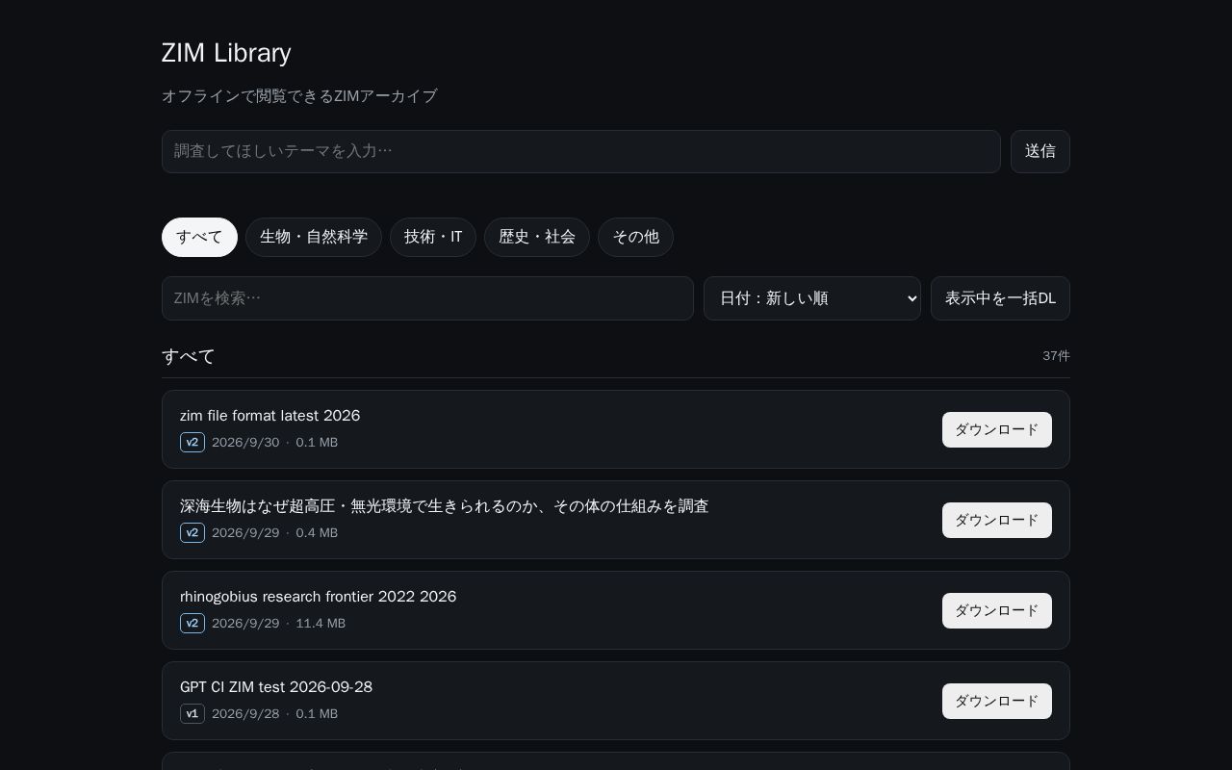Download the GPT CI ZIM test archive
Screen dimensions: 1232x770
(996, 701)
